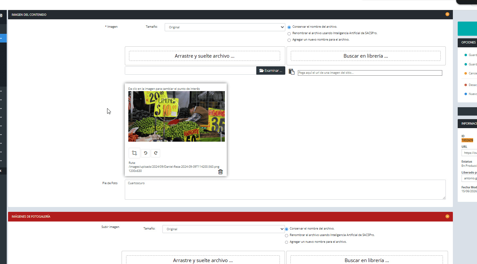Click the image path text under Ruta

[174, 167]
